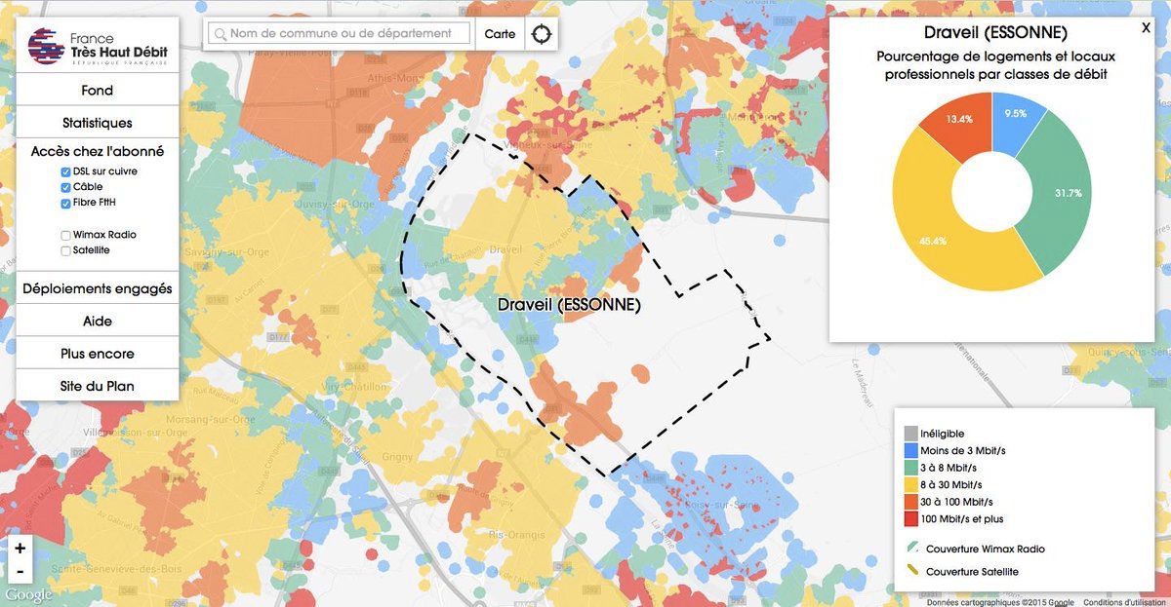Uncheck the DSL sur cuivre checkbox
This screenshot has height=607, width=1171.
(65, 171)
